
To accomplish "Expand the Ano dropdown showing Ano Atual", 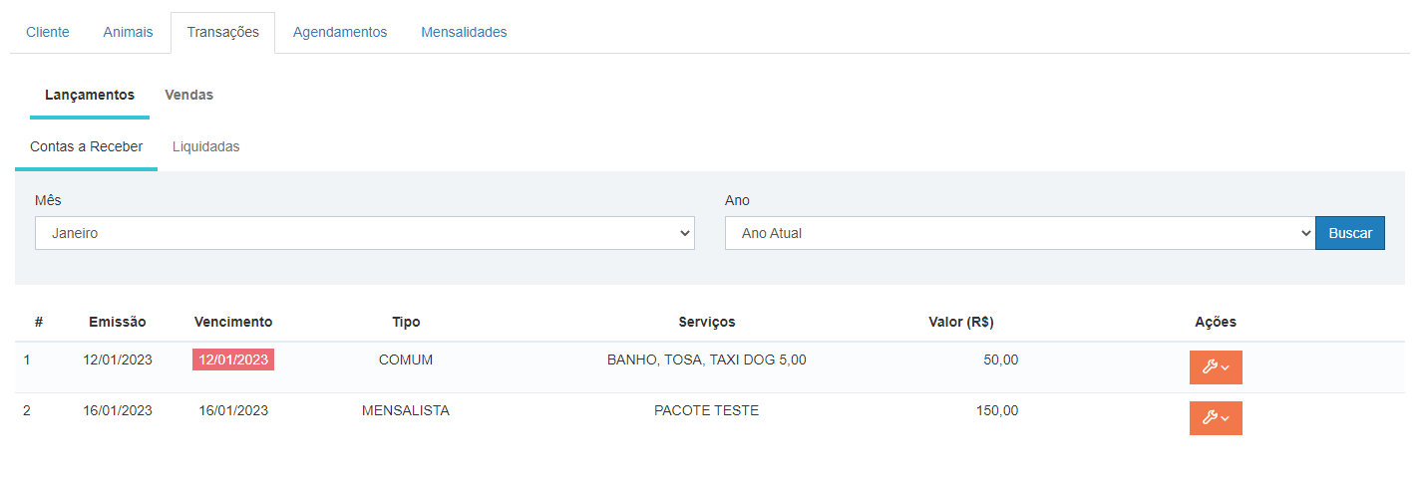I will [1020, 233].
